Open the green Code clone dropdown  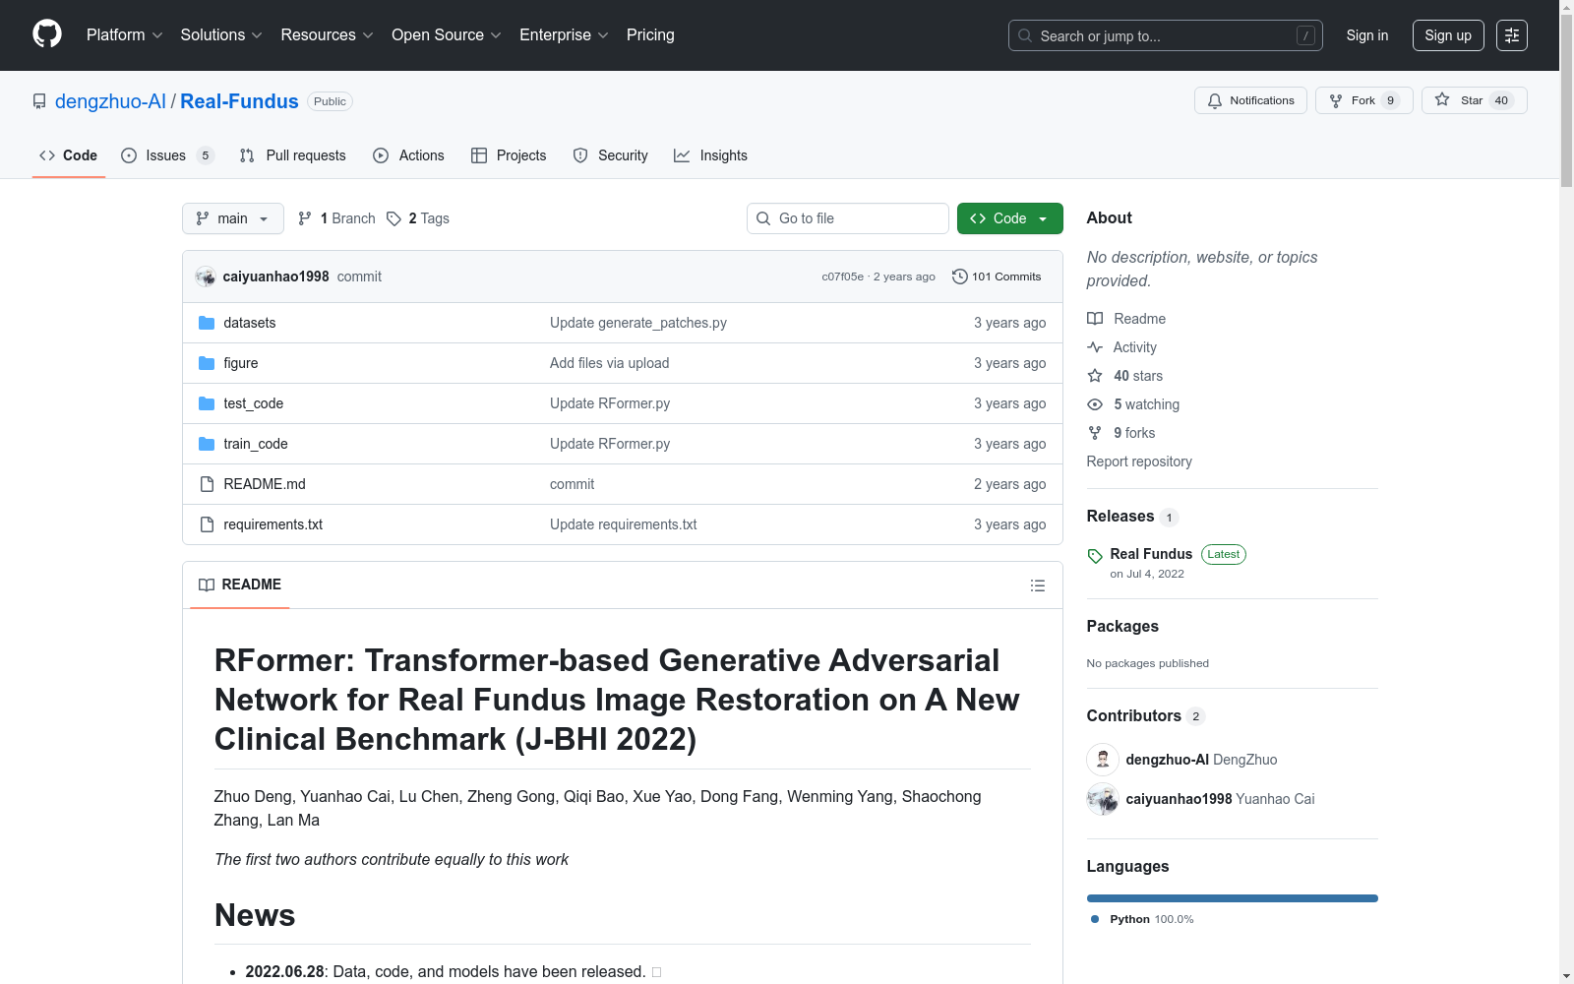[1009, 218]
